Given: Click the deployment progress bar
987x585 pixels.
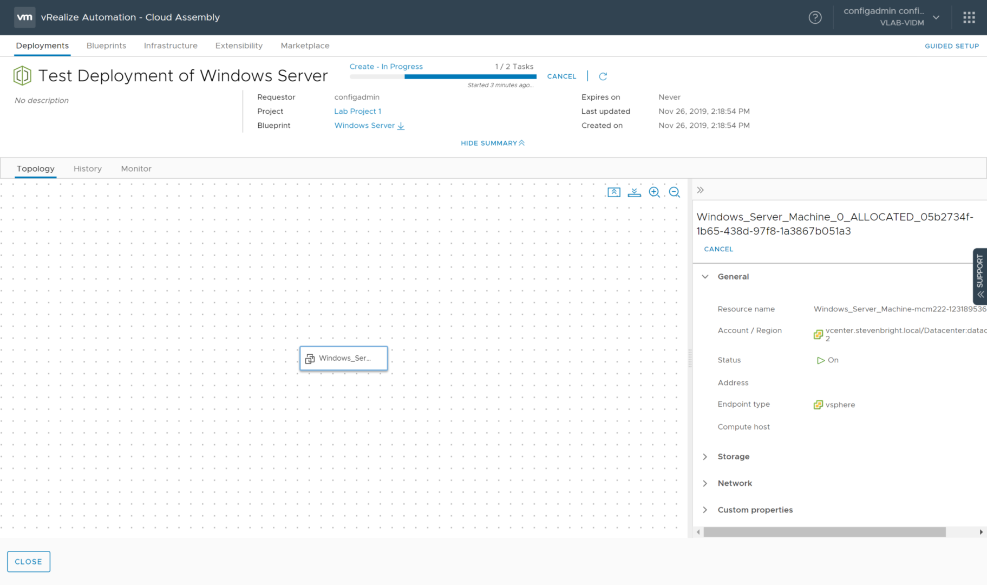Looking at the screenshot, I should 442,77.
